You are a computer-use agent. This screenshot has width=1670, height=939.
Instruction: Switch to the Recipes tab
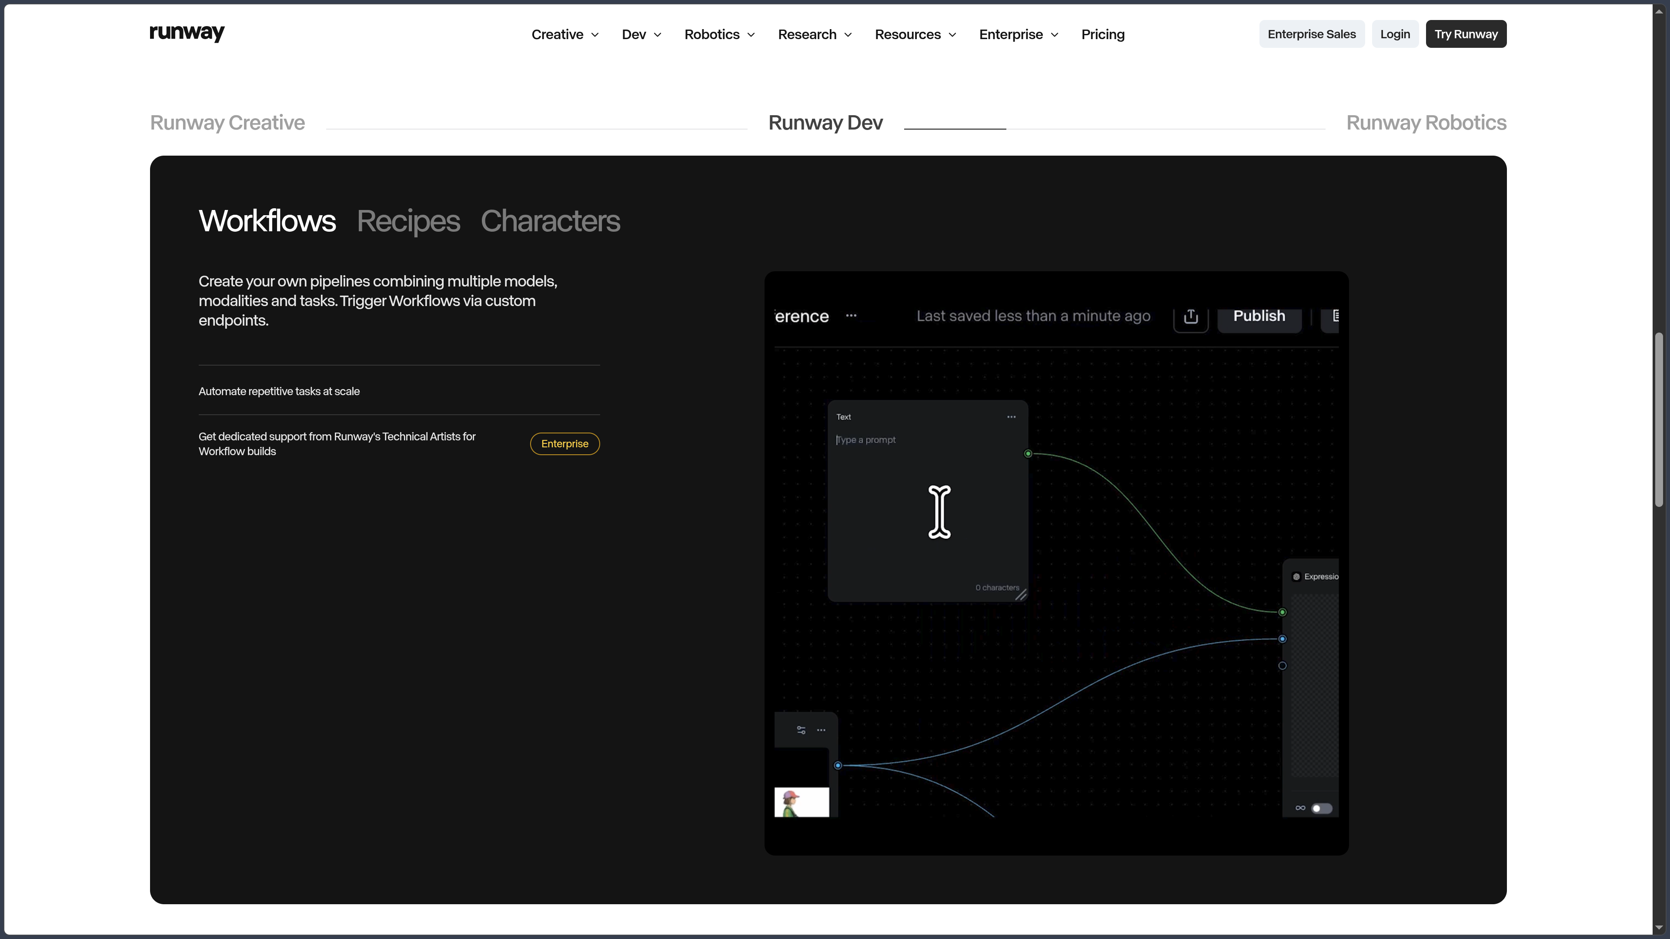pos(408,221)
